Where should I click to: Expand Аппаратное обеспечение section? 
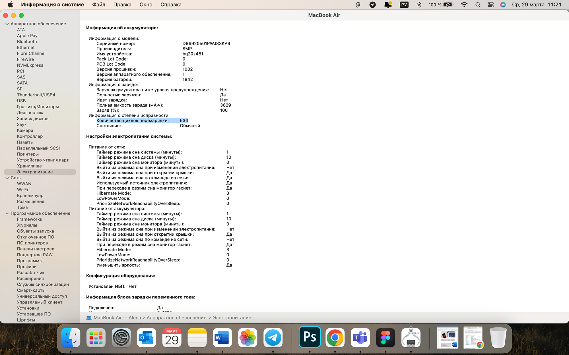coord(7,24)
